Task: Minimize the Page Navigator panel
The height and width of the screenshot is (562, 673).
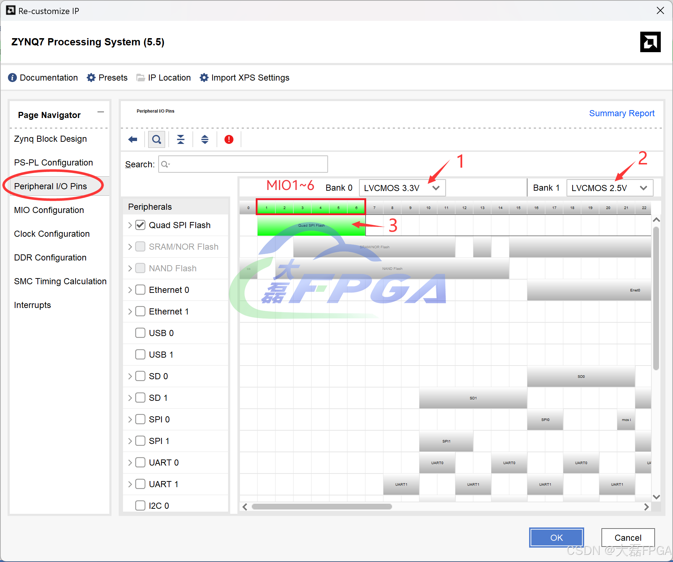Action: [x=101, y=112]
